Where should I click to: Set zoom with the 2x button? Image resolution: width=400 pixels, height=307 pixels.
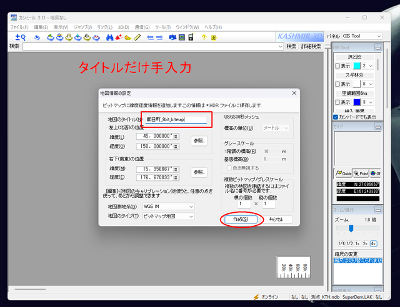click(365, 243)
